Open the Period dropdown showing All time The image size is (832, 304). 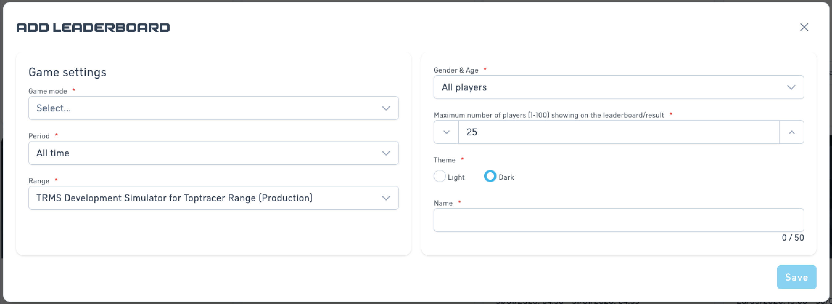coord(213,153)
